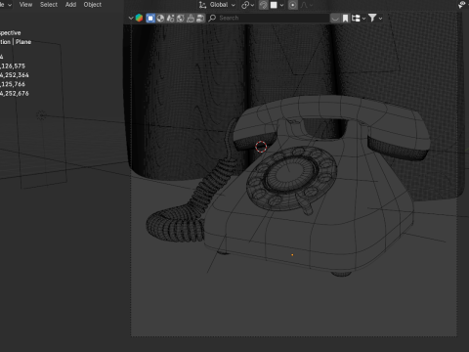Viewport: 469px width, 352px height.
Task: Click into the Search input field
Action: coord(269,18)
